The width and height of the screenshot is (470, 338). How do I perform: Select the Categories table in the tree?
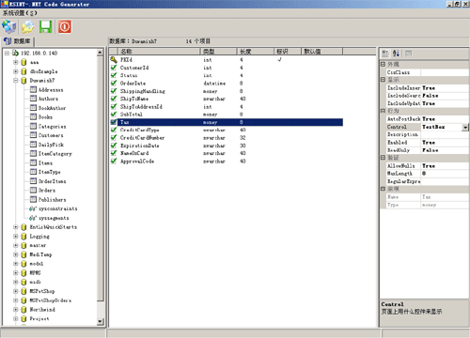pyautogui.click(x=52, y=127)
